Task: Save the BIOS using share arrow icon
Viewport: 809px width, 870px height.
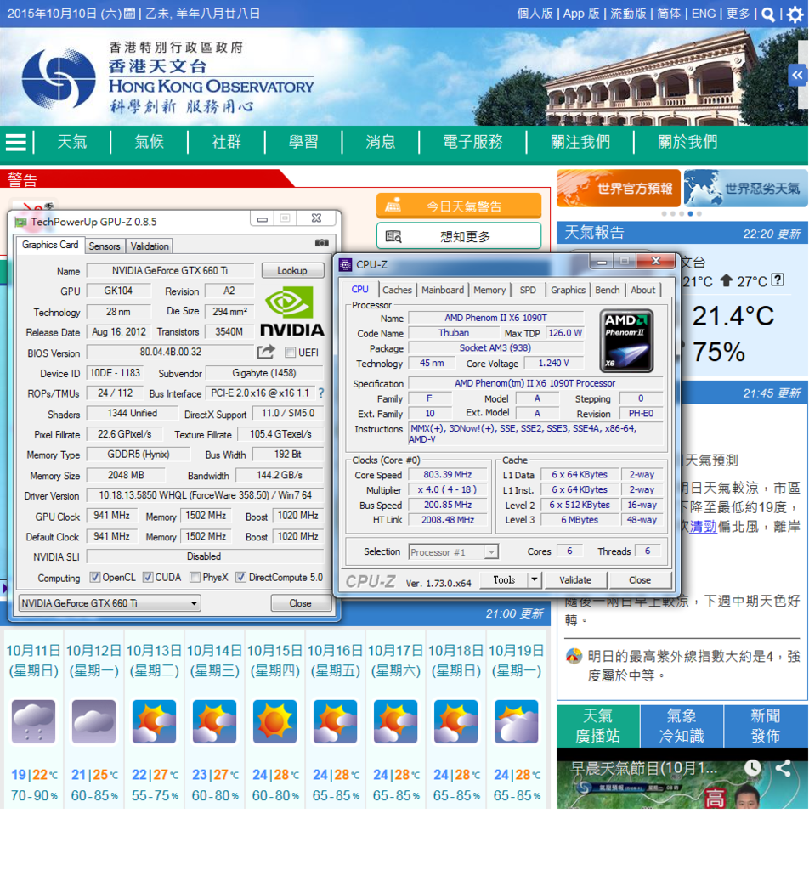Action: pos(266,352)
